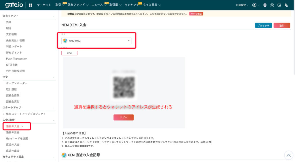Open マーケット in the top navigation

point(44,5)
